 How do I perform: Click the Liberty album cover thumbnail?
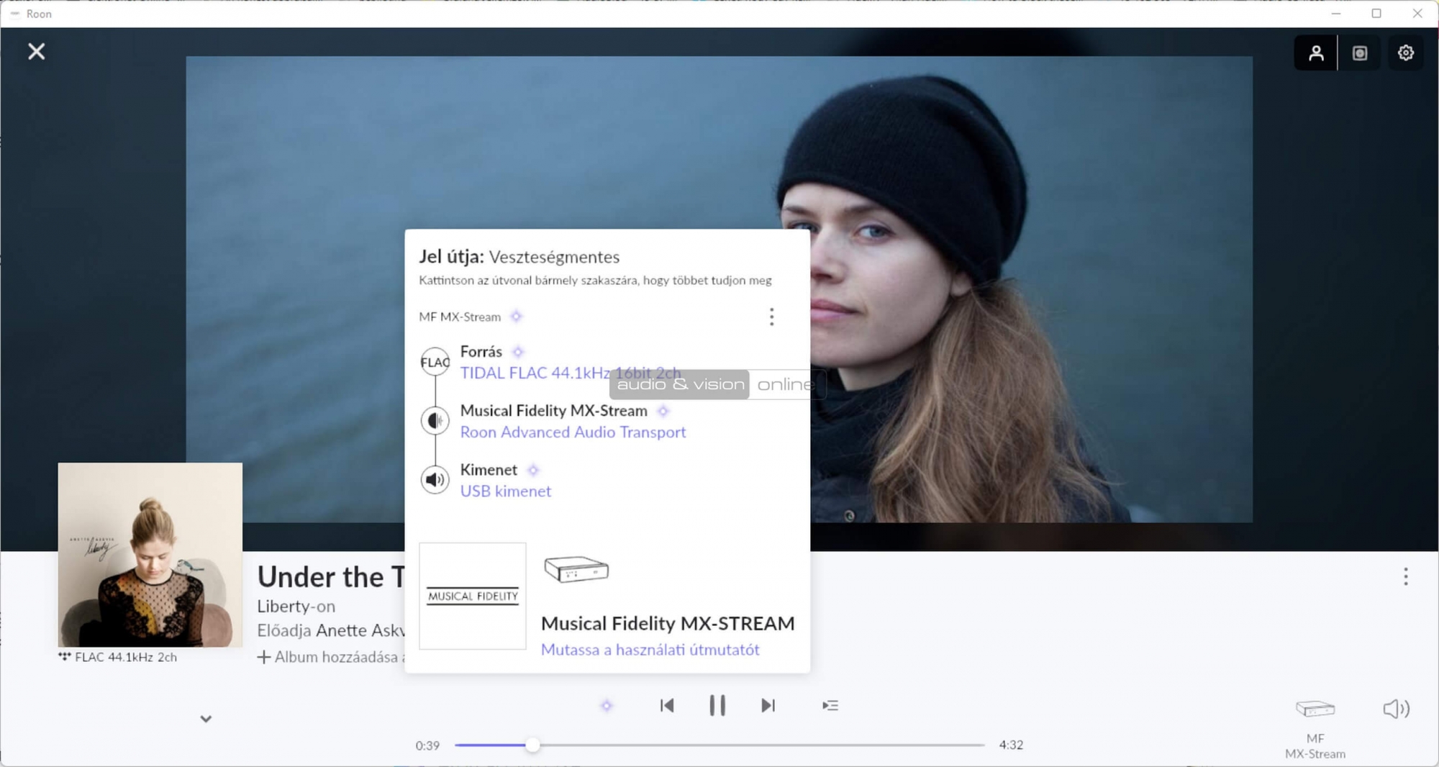point(150,555)
